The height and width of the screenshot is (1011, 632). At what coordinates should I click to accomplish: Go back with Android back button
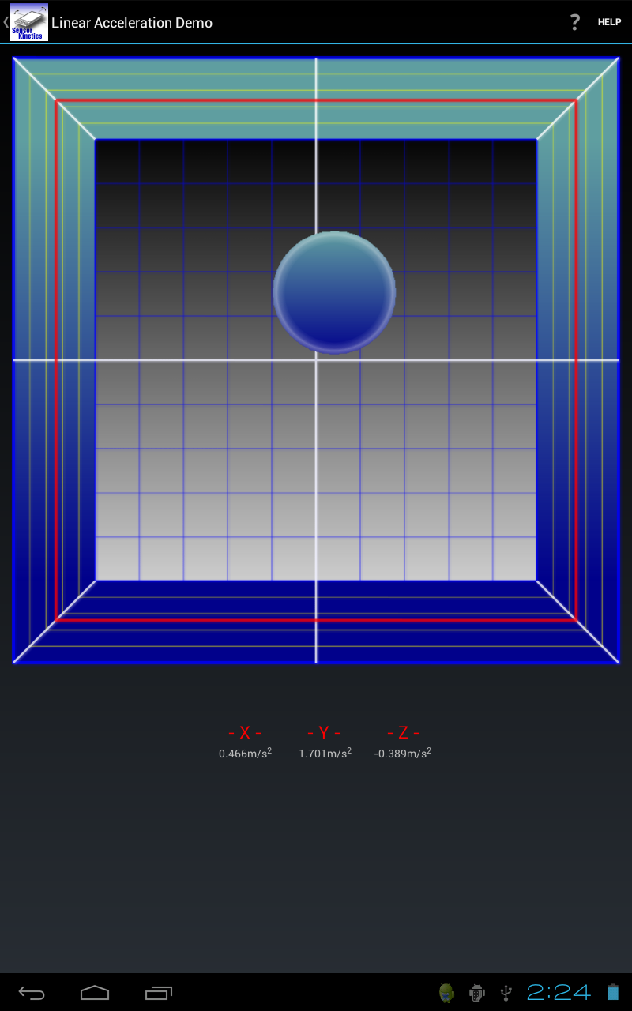click(32, 993)
